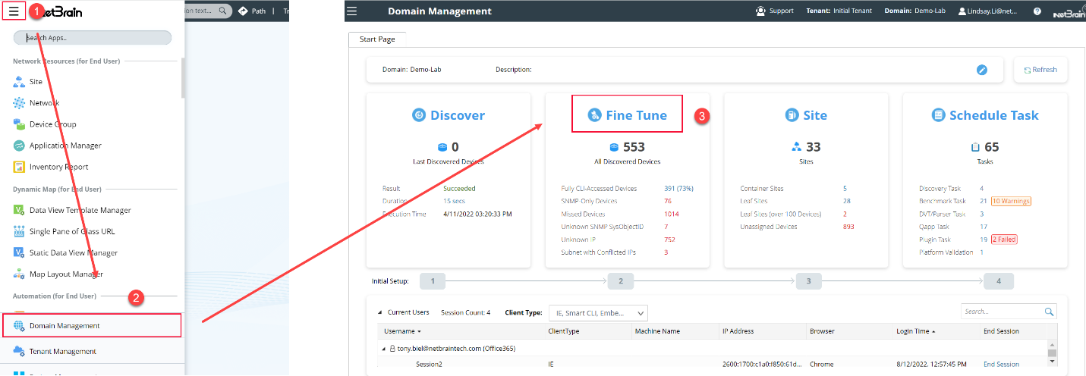Open the Inventory Report icon

(x=19, y=167)
